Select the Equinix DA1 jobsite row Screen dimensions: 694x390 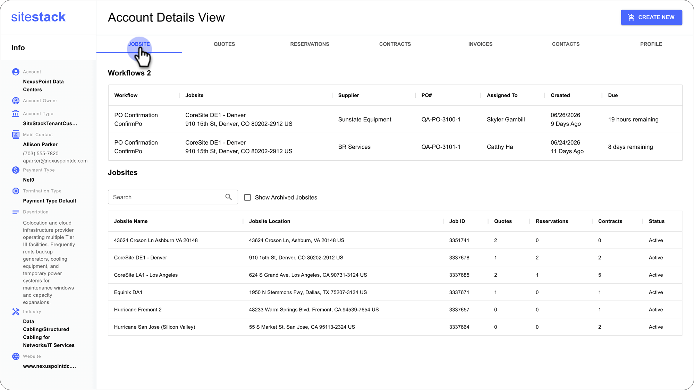395,292
